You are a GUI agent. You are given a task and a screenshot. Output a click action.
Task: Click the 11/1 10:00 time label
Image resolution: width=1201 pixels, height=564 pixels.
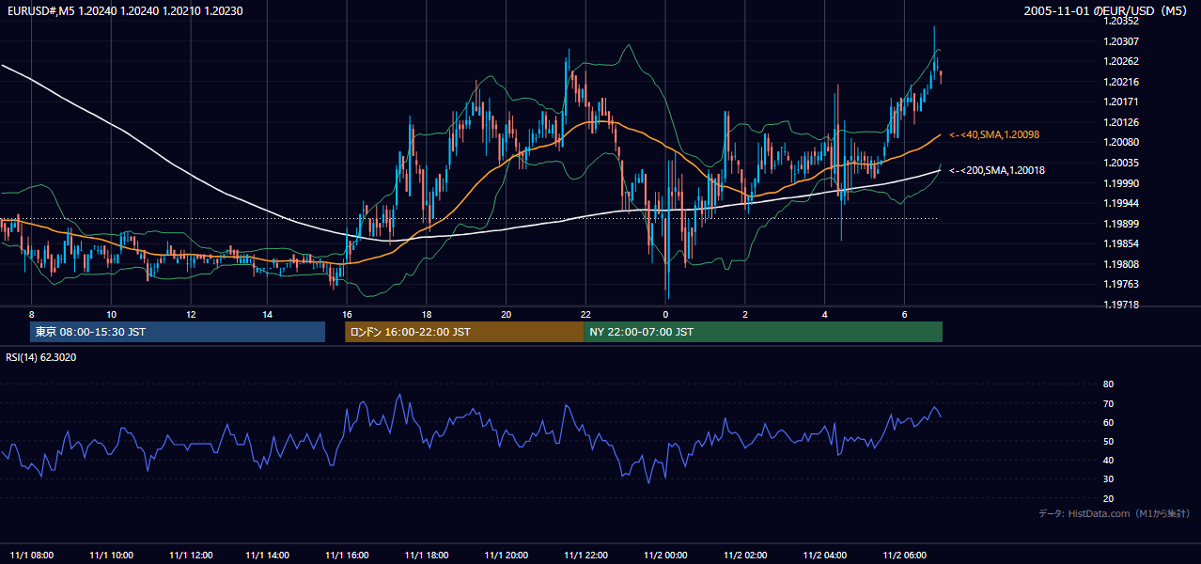(x=111, y=555)
